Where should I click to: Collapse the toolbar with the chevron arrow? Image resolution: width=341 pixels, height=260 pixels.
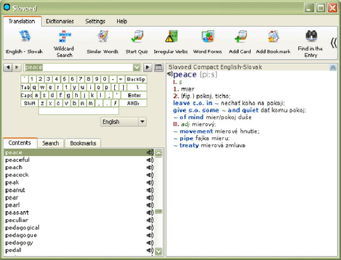pyautogui.click(x=334, y=41)
